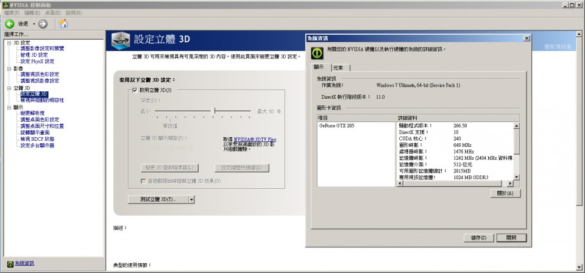
Task: Select 調整桌面色彩設定 tree item
Action: tap(40, 119)
